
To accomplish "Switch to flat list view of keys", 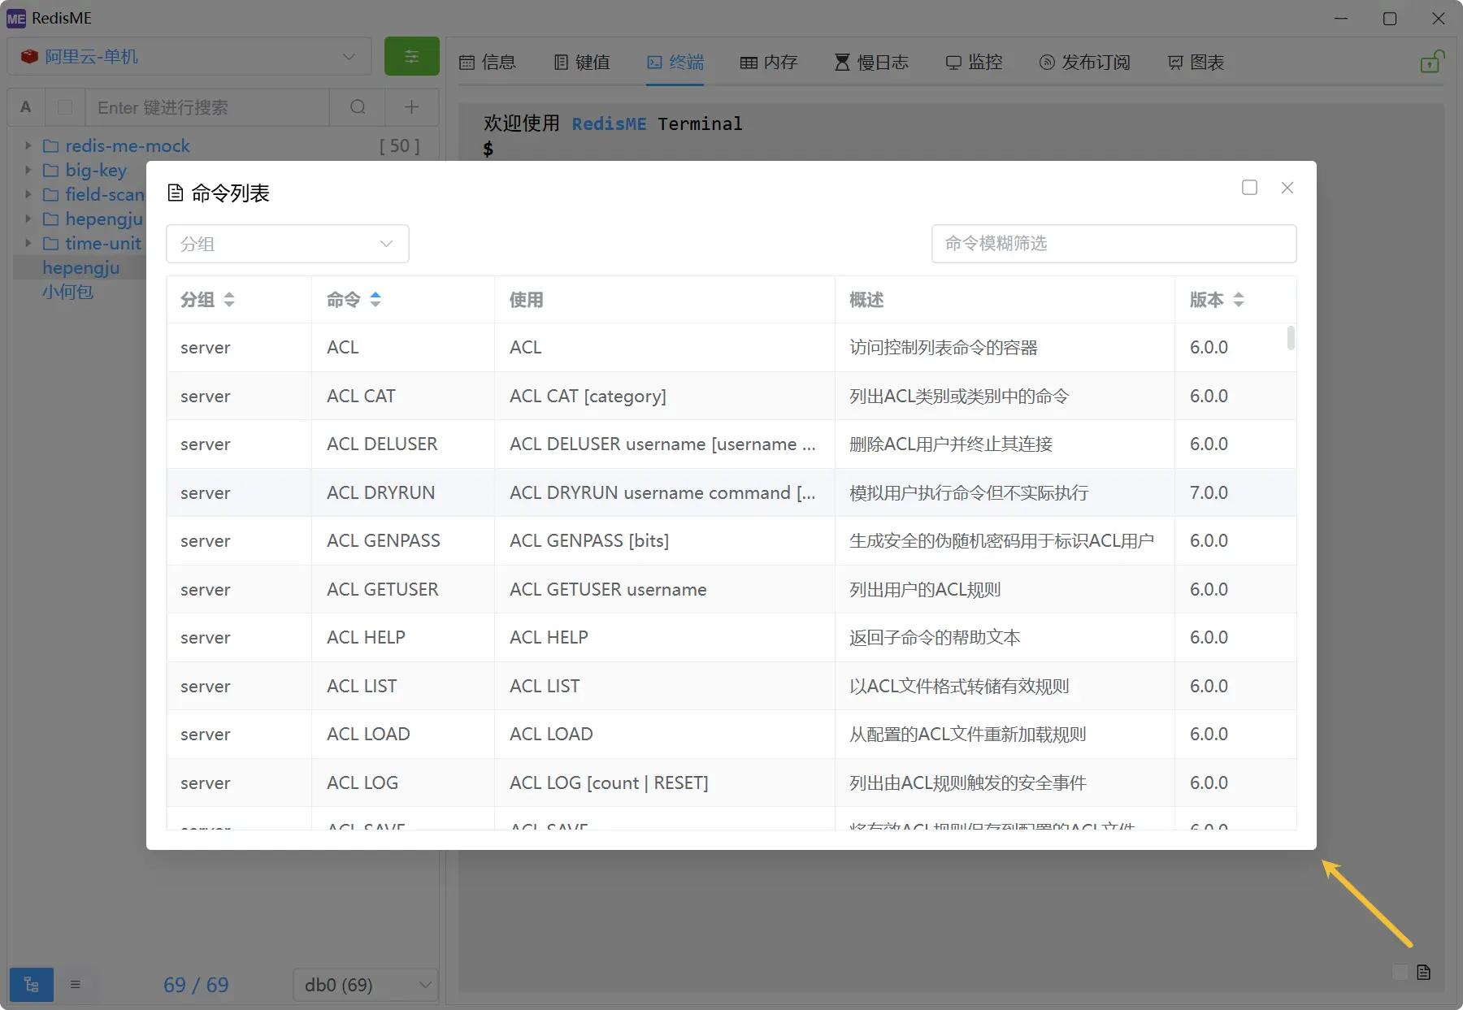I will (76, 985).
